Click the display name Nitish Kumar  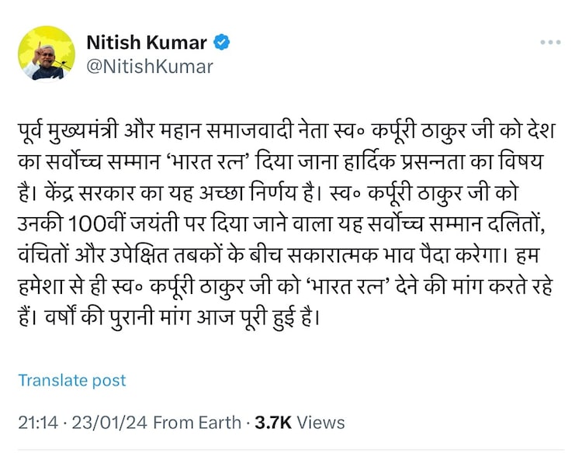(x=147, y=42)
